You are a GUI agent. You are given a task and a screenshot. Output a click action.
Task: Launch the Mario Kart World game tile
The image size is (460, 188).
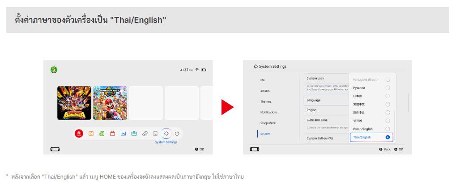[x=110, y=103]
